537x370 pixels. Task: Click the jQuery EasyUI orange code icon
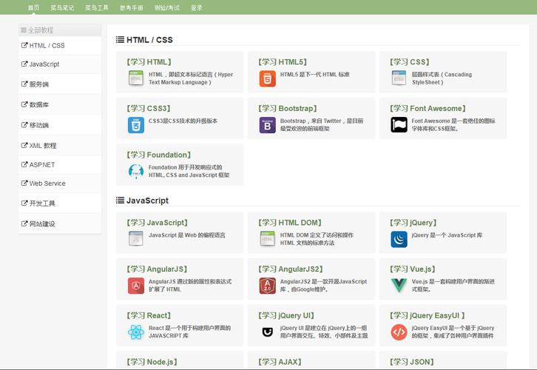[399, 332]
